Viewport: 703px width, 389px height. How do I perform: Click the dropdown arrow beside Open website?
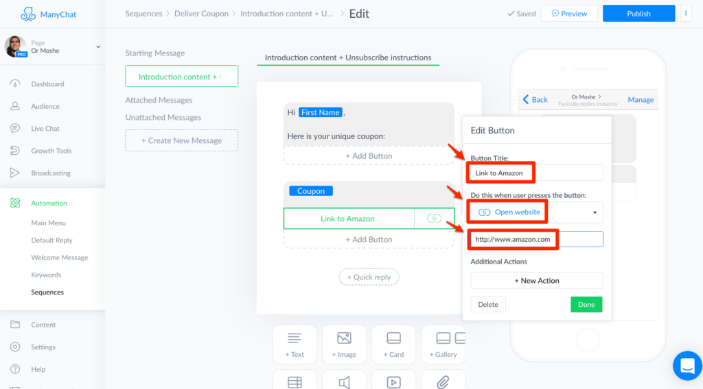595,213
